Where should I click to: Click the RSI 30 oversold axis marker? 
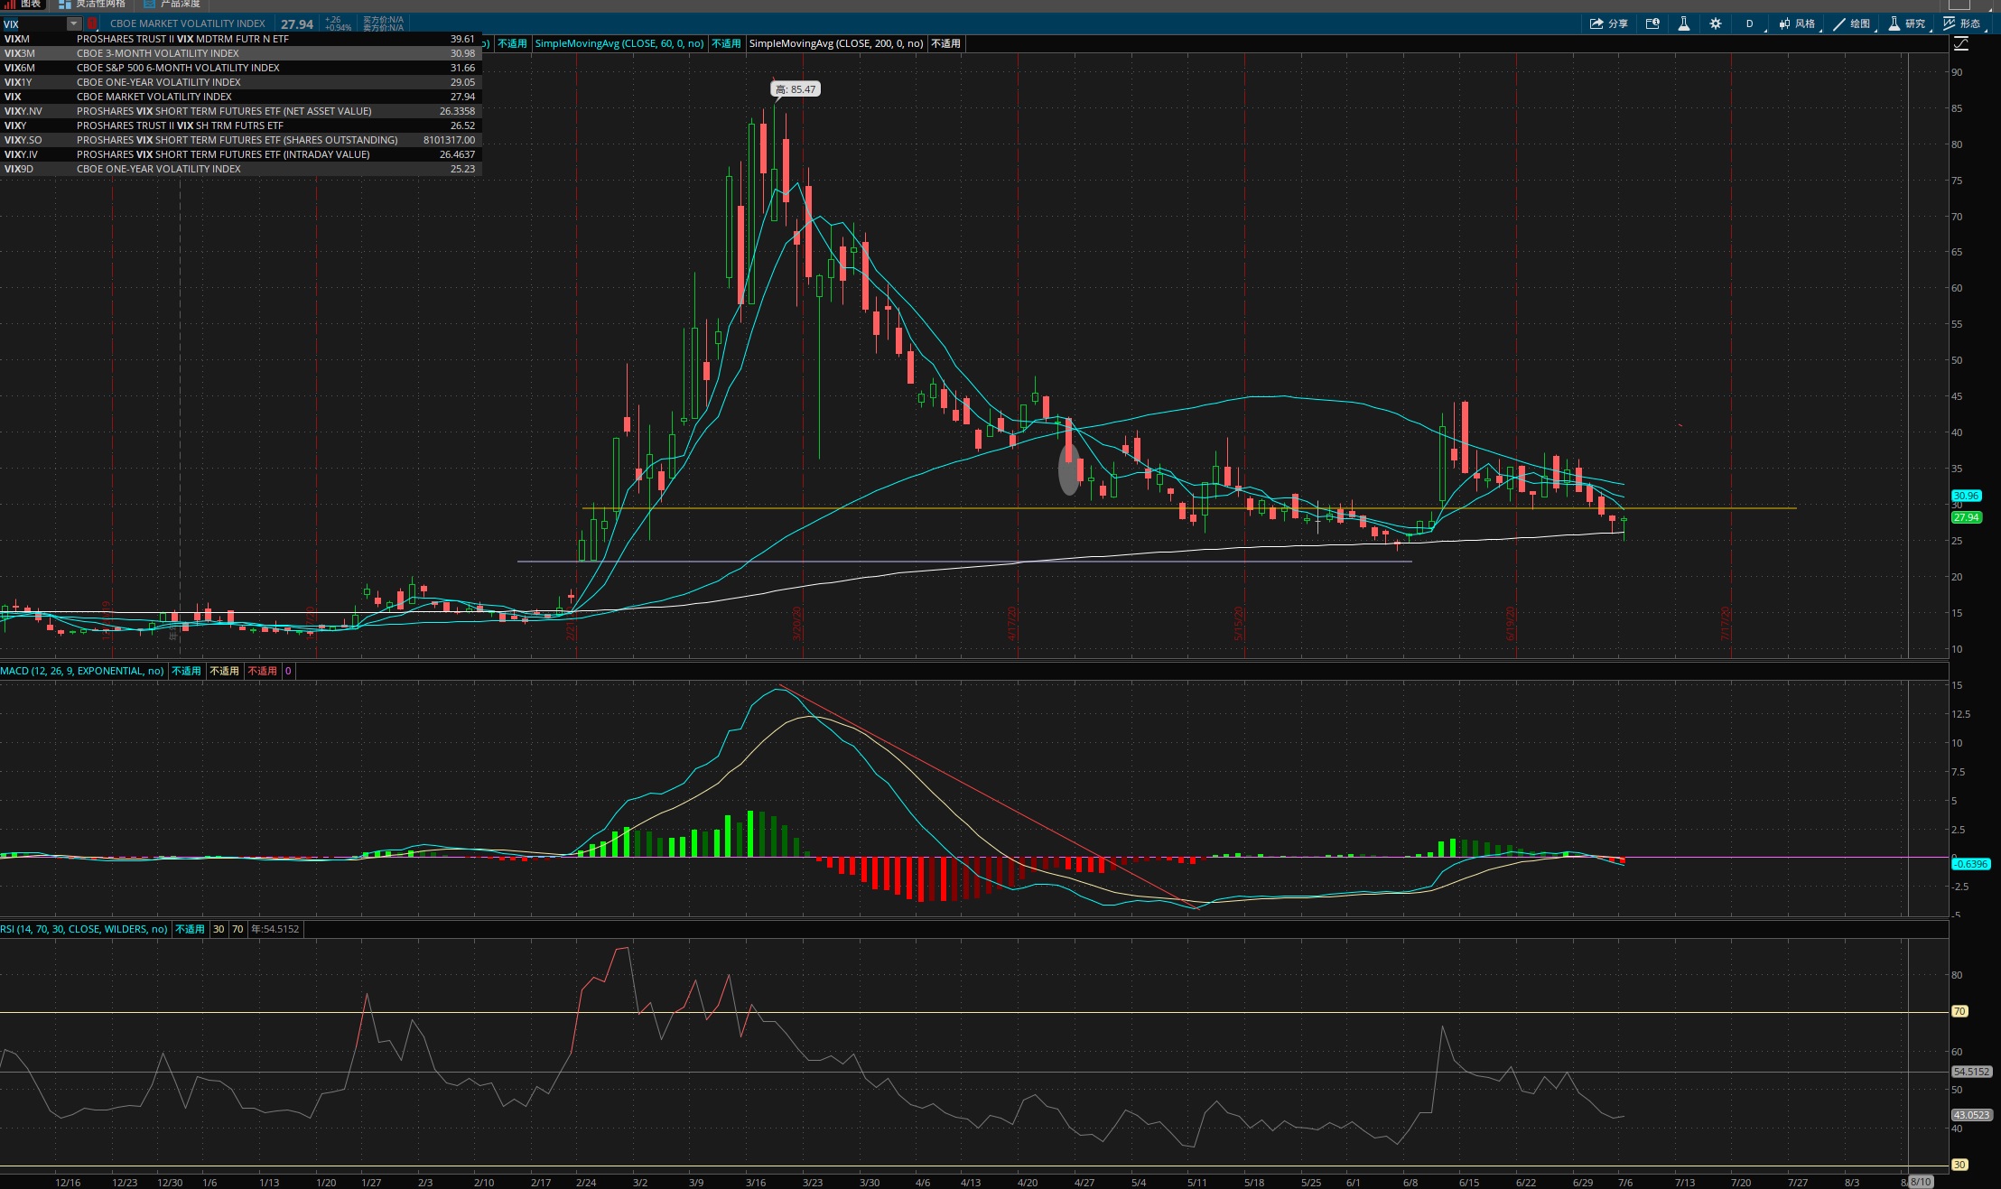coord(1959,1165)
